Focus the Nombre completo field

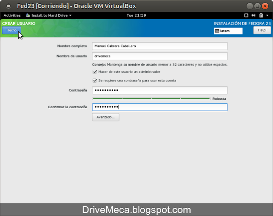click(x=160, y=46)
